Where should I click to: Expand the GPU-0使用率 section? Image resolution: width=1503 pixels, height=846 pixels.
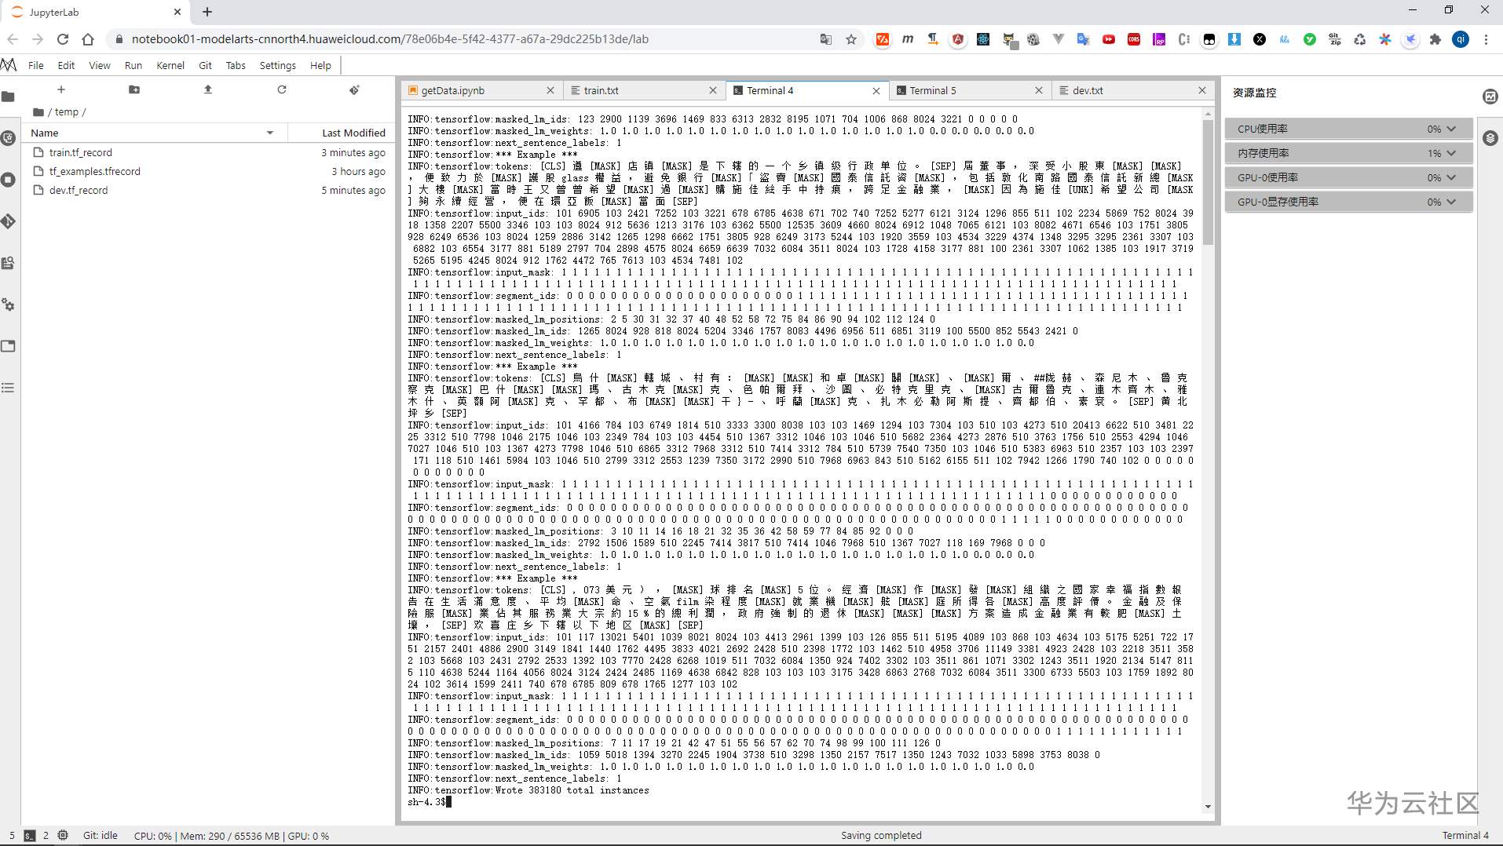pyautogui.click(x=1348, y=177)
